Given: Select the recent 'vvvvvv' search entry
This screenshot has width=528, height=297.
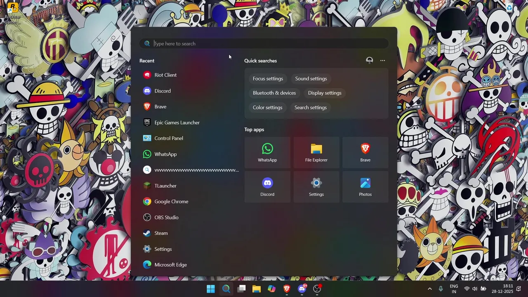Looking at the screenshot, I should click(x=189, y=170).
